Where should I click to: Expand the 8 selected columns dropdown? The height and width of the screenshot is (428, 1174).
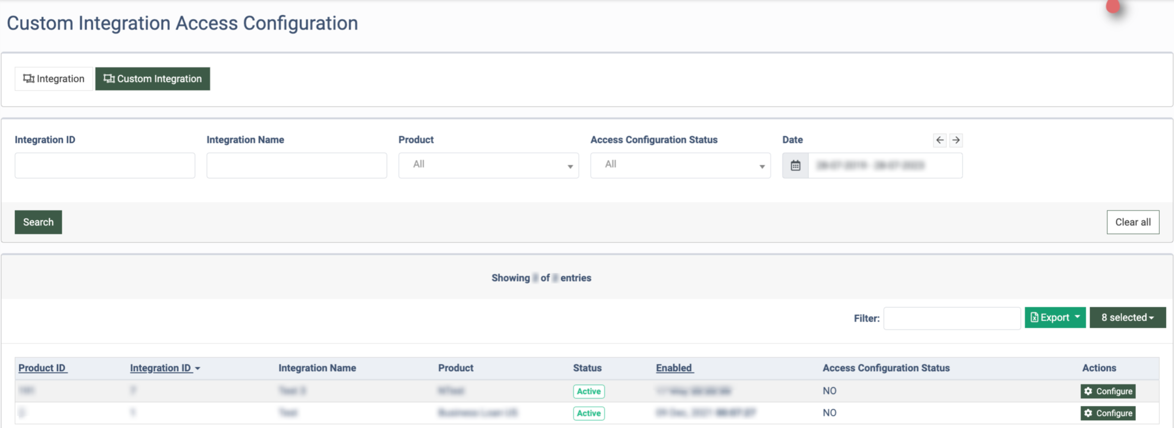pyautogui.click(x=1128, y=318)
